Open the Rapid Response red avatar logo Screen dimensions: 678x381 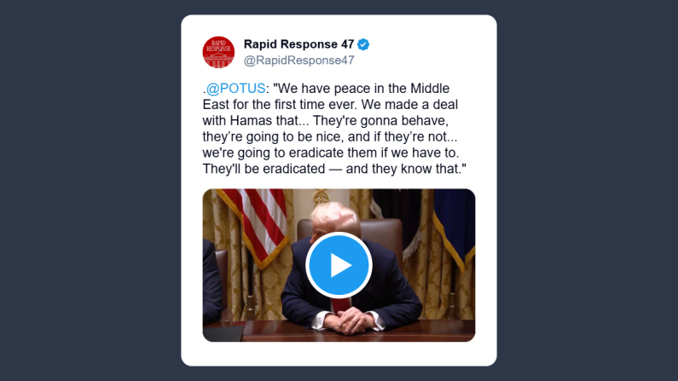[218, 52]
